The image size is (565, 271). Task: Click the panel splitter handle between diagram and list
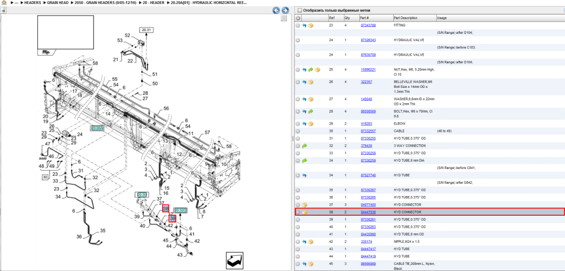[293, 139]
